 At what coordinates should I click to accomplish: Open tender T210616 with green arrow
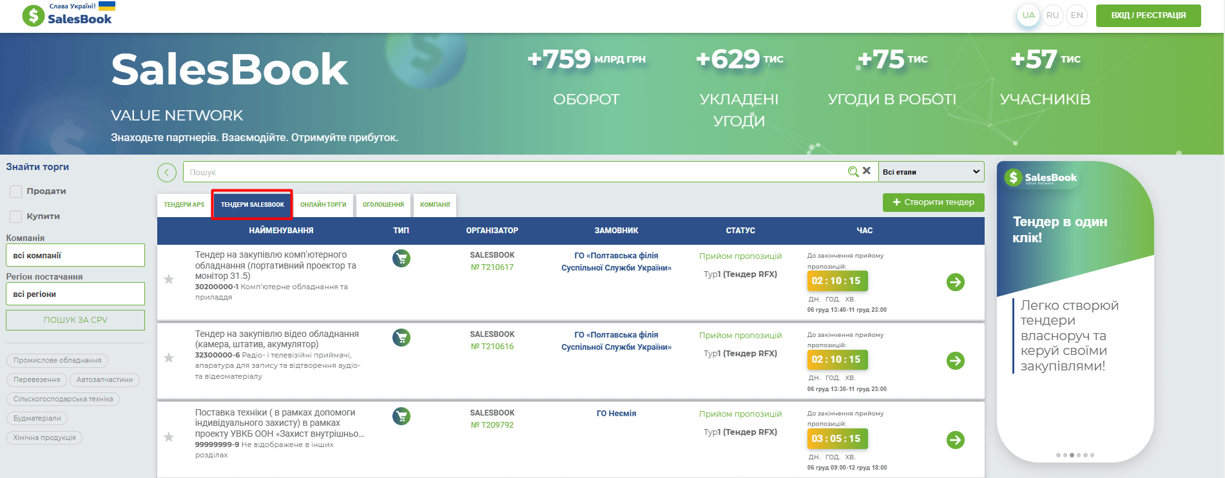(x=956, y=361)
